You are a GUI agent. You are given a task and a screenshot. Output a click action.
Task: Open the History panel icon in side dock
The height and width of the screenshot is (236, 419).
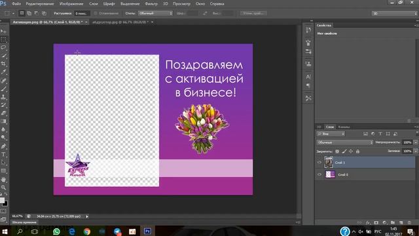tap(308, 30)
